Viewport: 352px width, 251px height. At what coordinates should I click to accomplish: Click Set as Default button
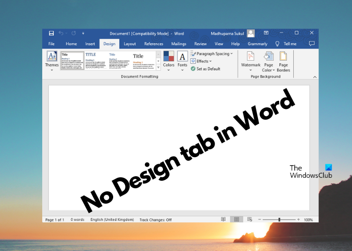(x=207, y=68)
